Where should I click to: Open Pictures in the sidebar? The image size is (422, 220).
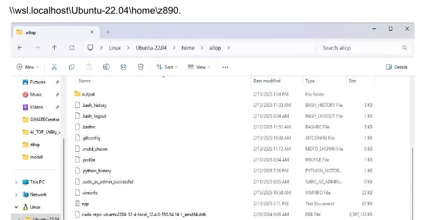click(38, 82)
